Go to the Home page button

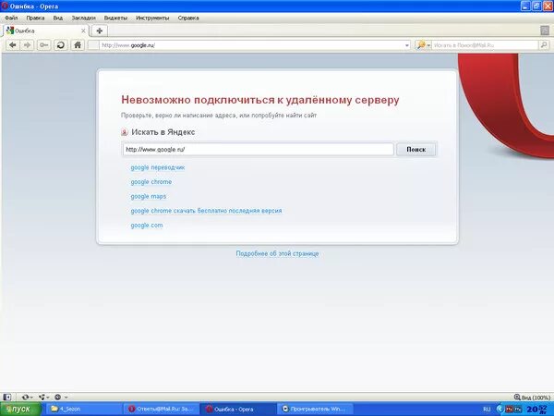click(x=78, y=45)
